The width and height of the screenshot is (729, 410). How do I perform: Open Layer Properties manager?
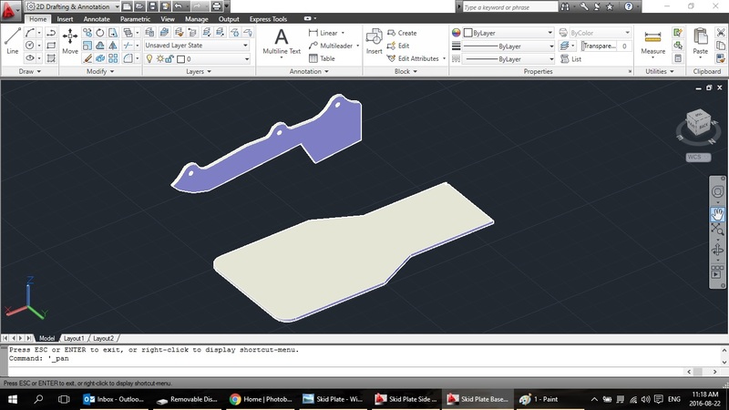coord(149,32)
